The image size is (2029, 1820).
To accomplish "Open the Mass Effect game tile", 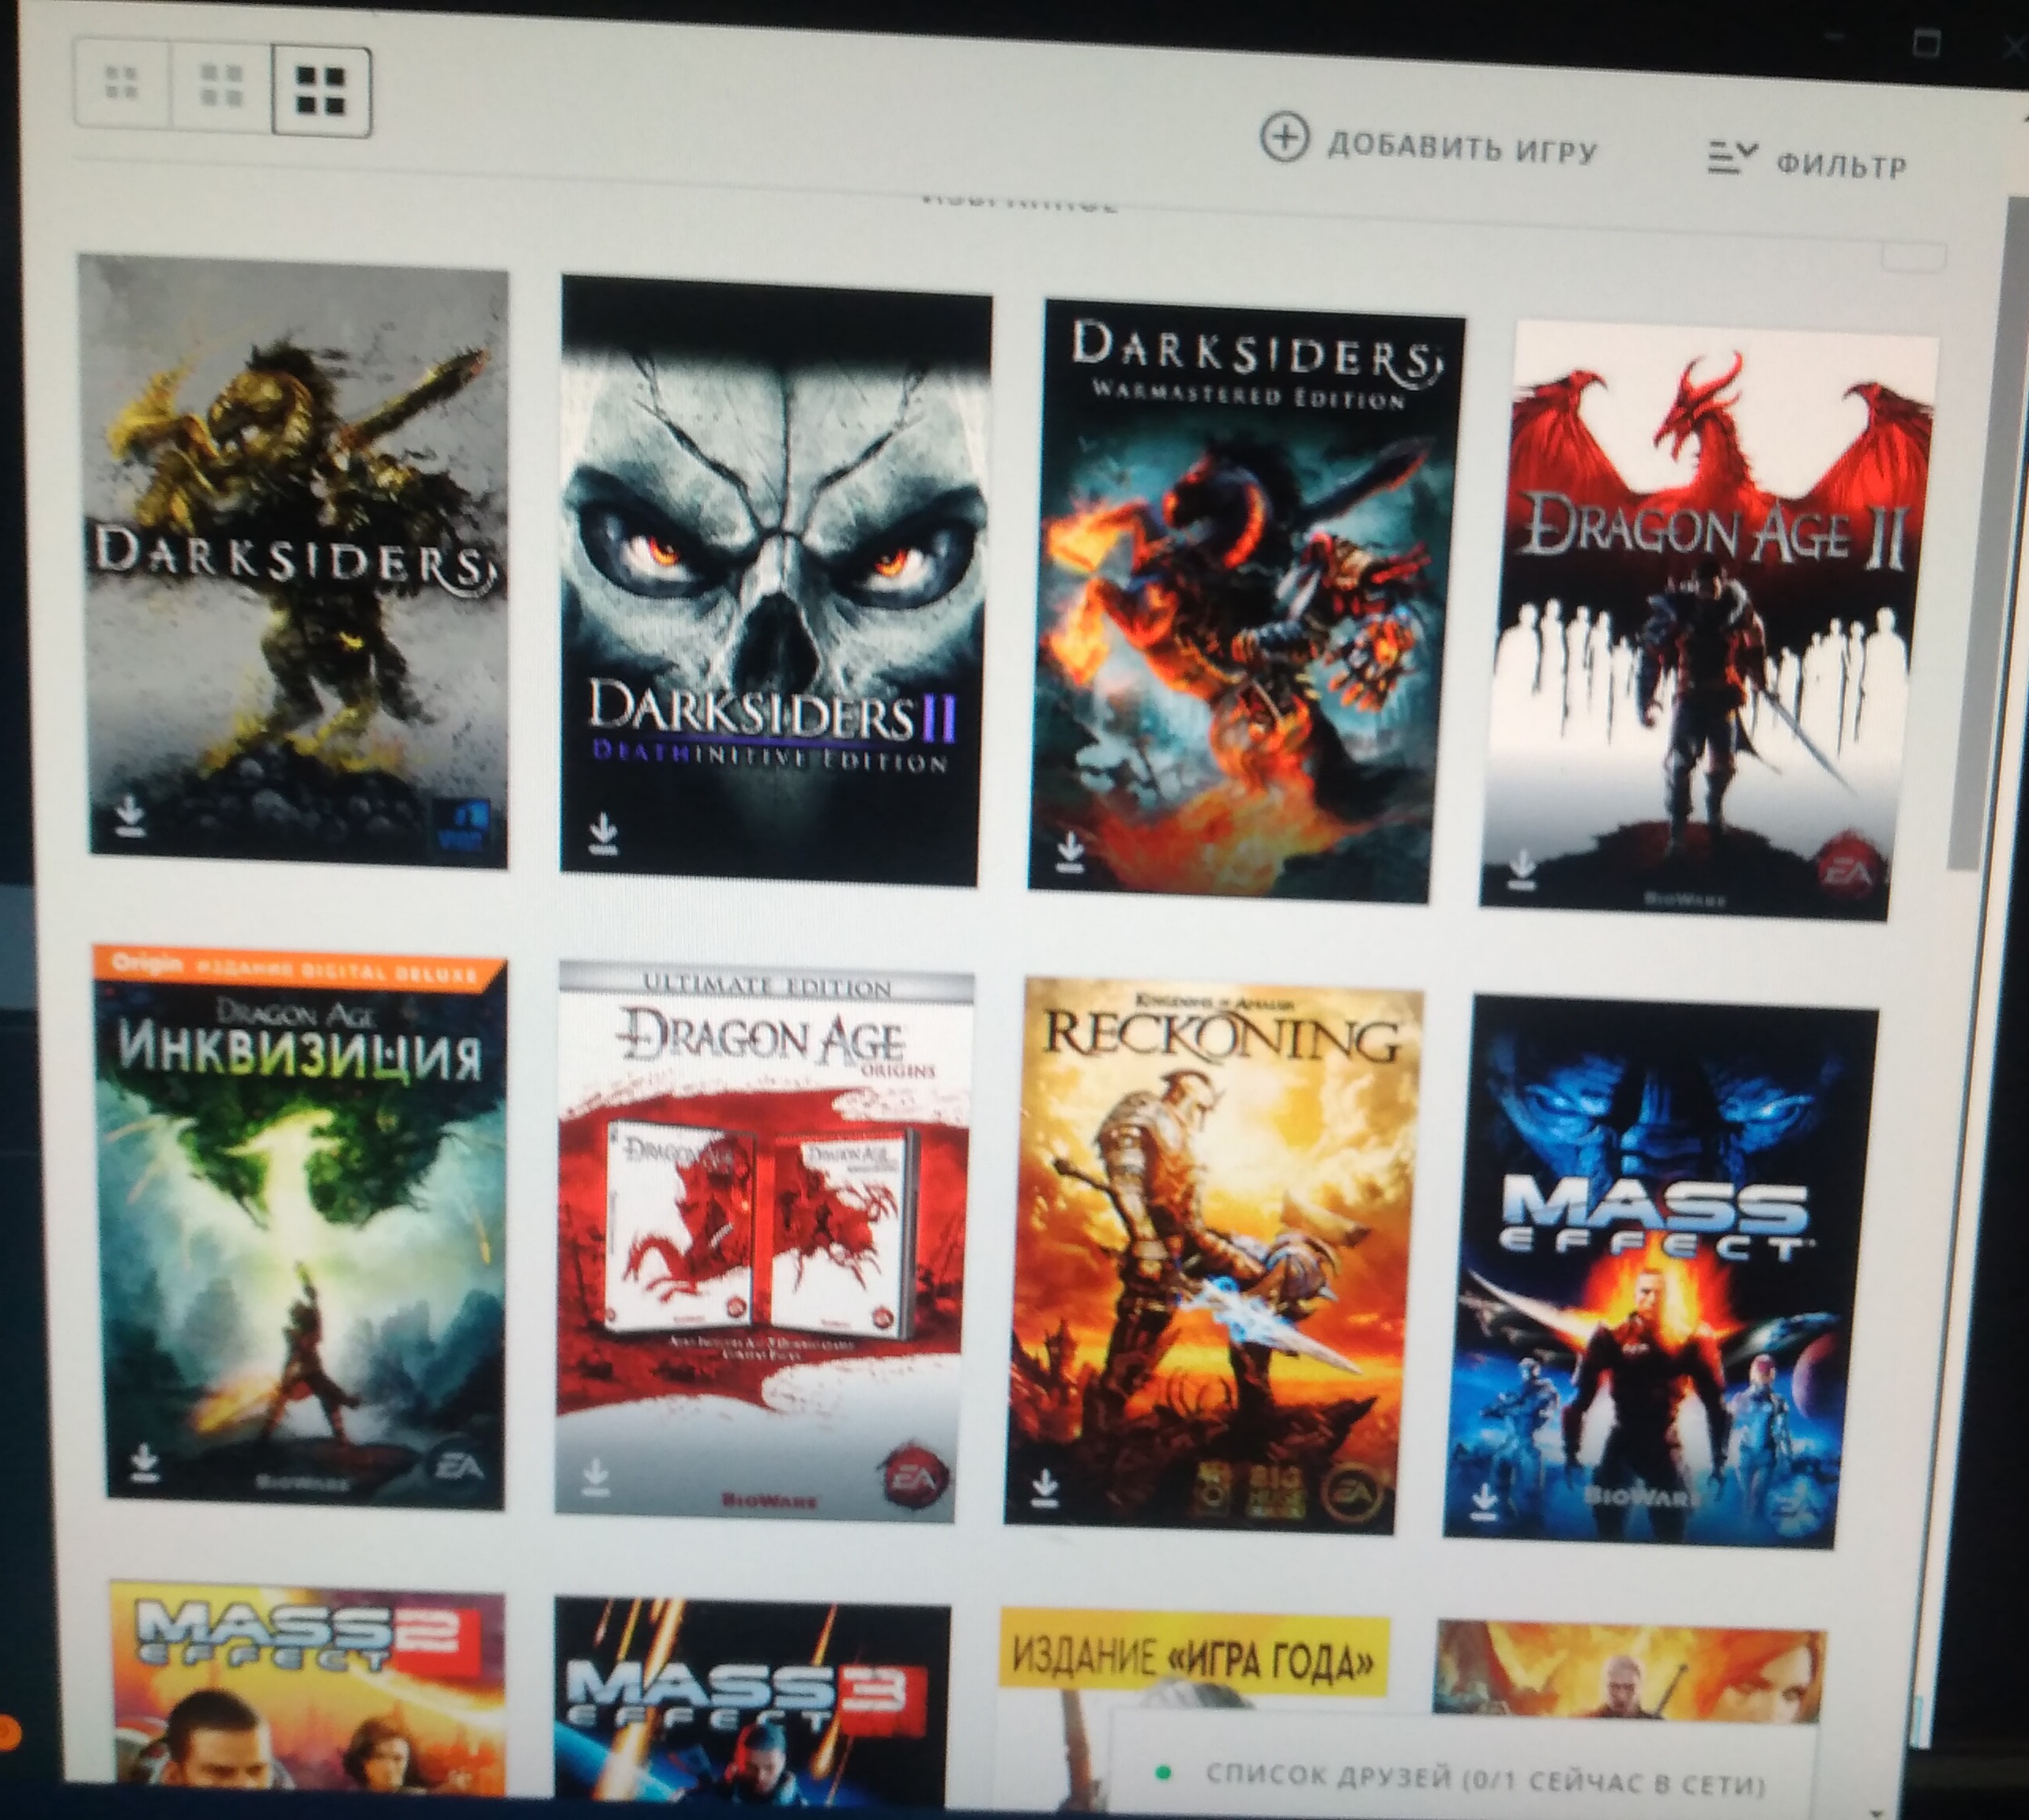I will pos(1659,1271).
